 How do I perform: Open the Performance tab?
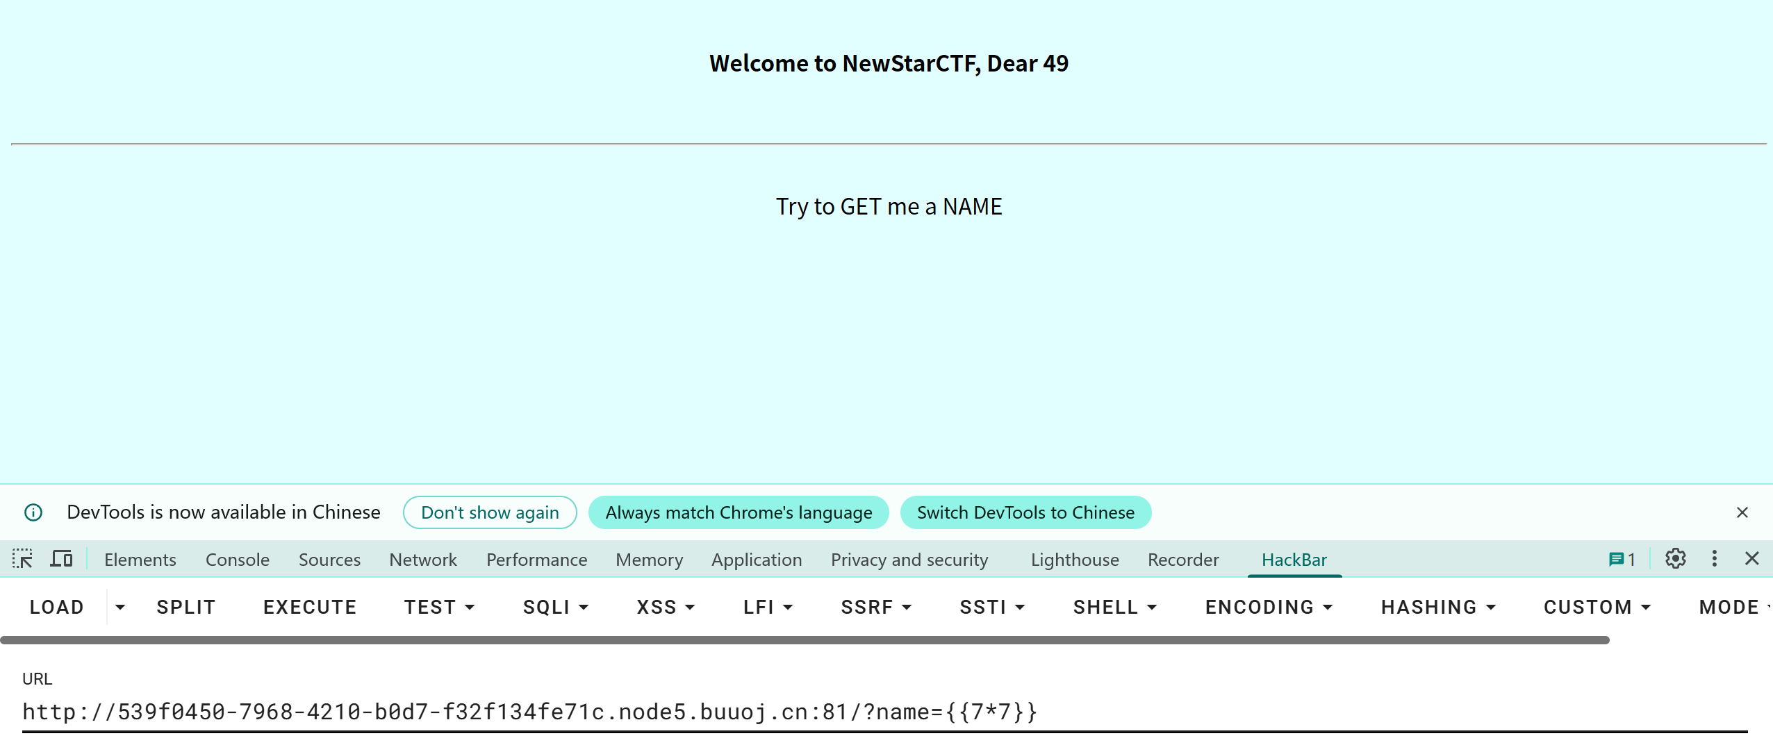[536, 559]
